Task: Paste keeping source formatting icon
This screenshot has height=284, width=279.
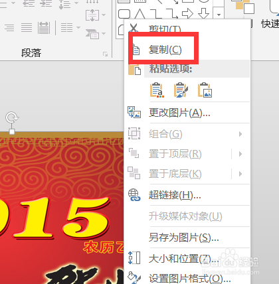Action: pyautogui.click(x=181, y=90)
